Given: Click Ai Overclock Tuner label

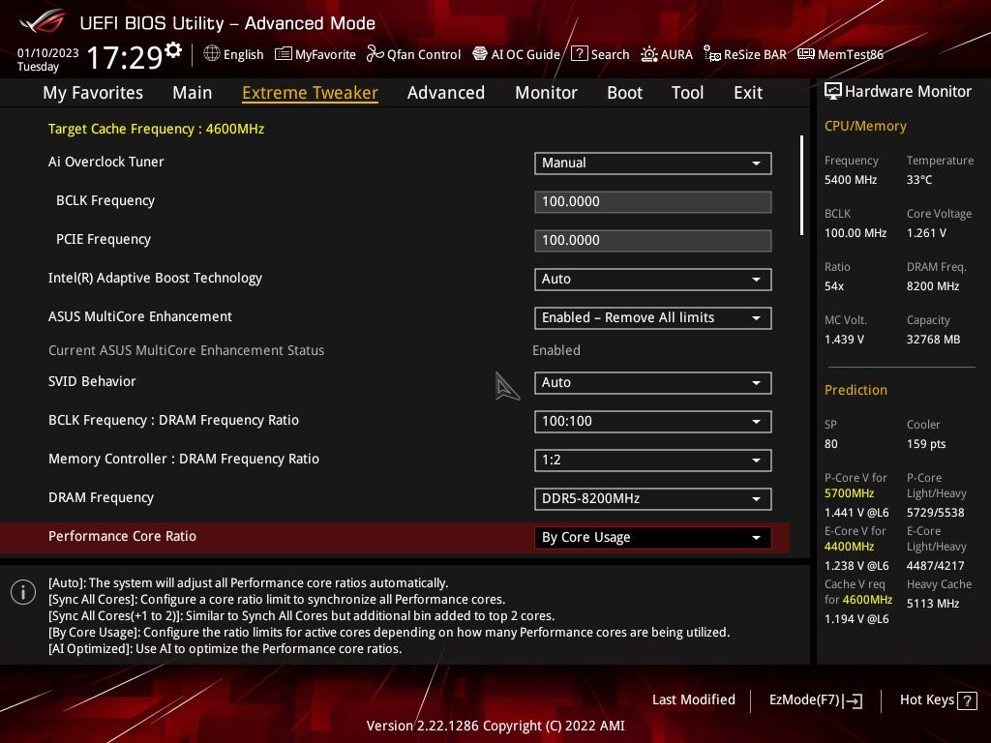Looking at the screenshot, I should pos(105,162).
